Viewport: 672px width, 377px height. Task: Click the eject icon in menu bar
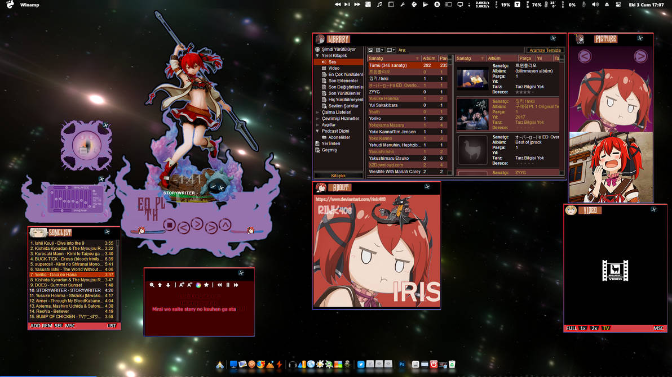[607, 5]
